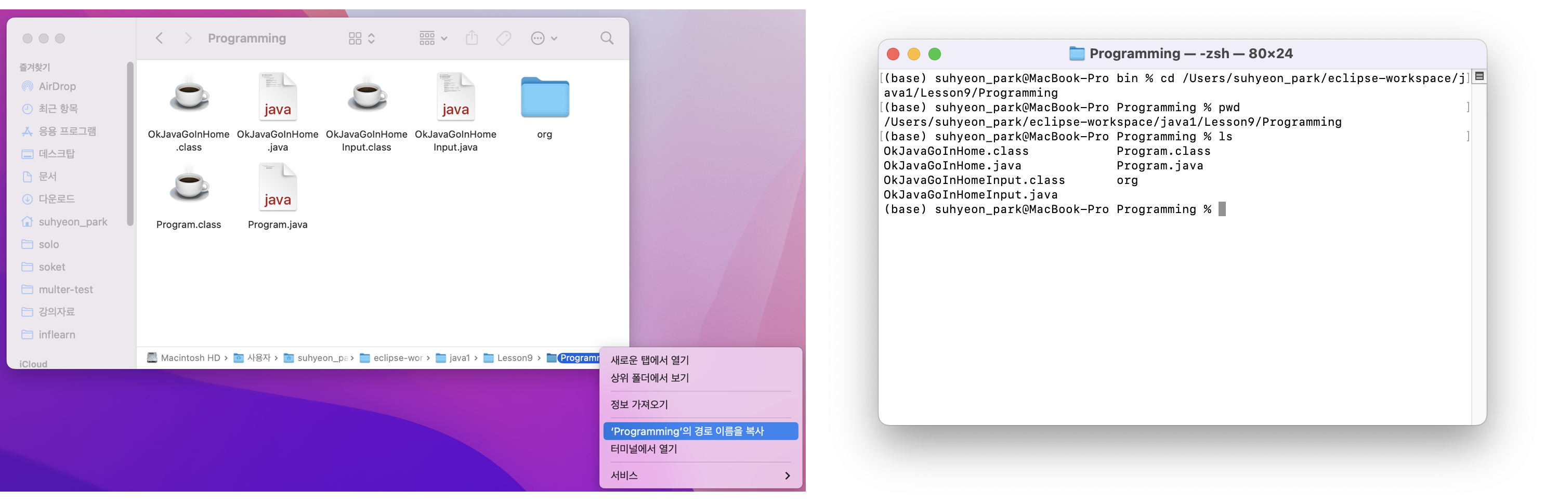This screenshot has height=502, width=1545.
Task: Click the Finder search icon
Action: point(607,38)
